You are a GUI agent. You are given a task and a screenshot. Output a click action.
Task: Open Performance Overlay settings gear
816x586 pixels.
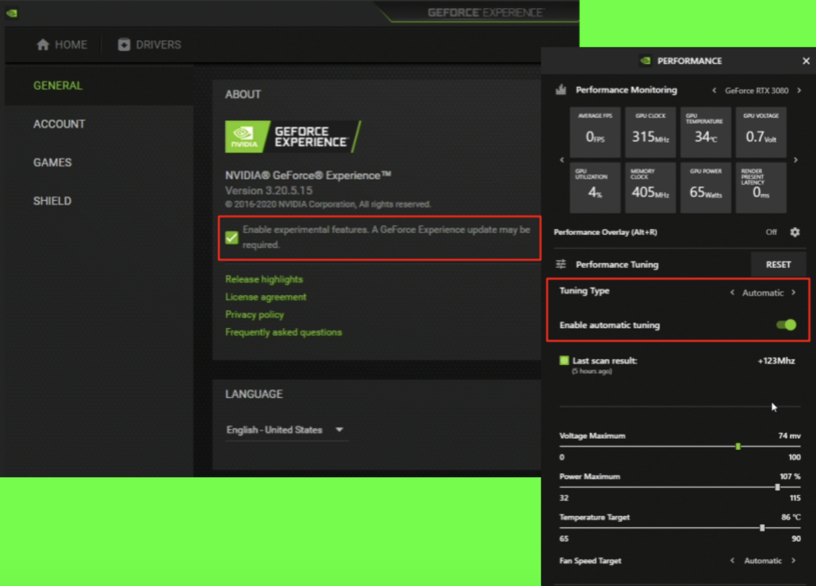(795, 232)
